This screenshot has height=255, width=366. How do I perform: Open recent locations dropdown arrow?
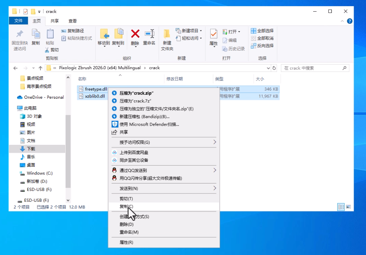[x=33, y=68]
